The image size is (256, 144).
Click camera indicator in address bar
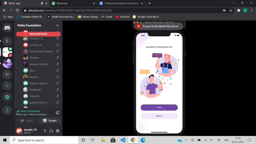tap(224, 11)
